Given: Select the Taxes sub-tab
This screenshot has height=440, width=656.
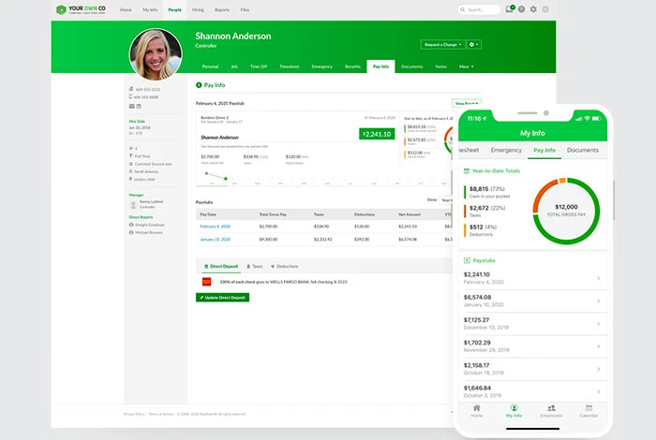Looking at the screenshot, I should point(255,267).
